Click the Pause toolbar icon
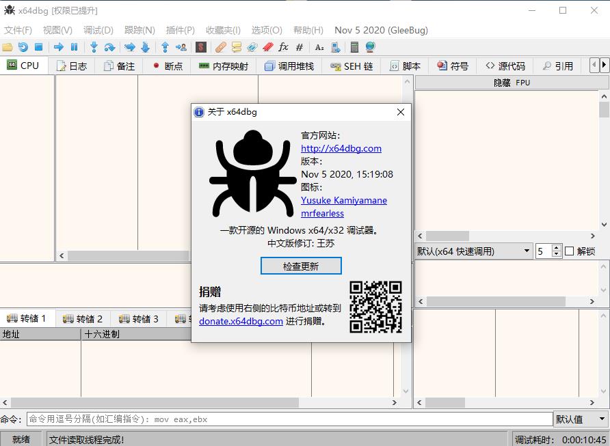The image size is (610, 446). [x=74, y=47]
